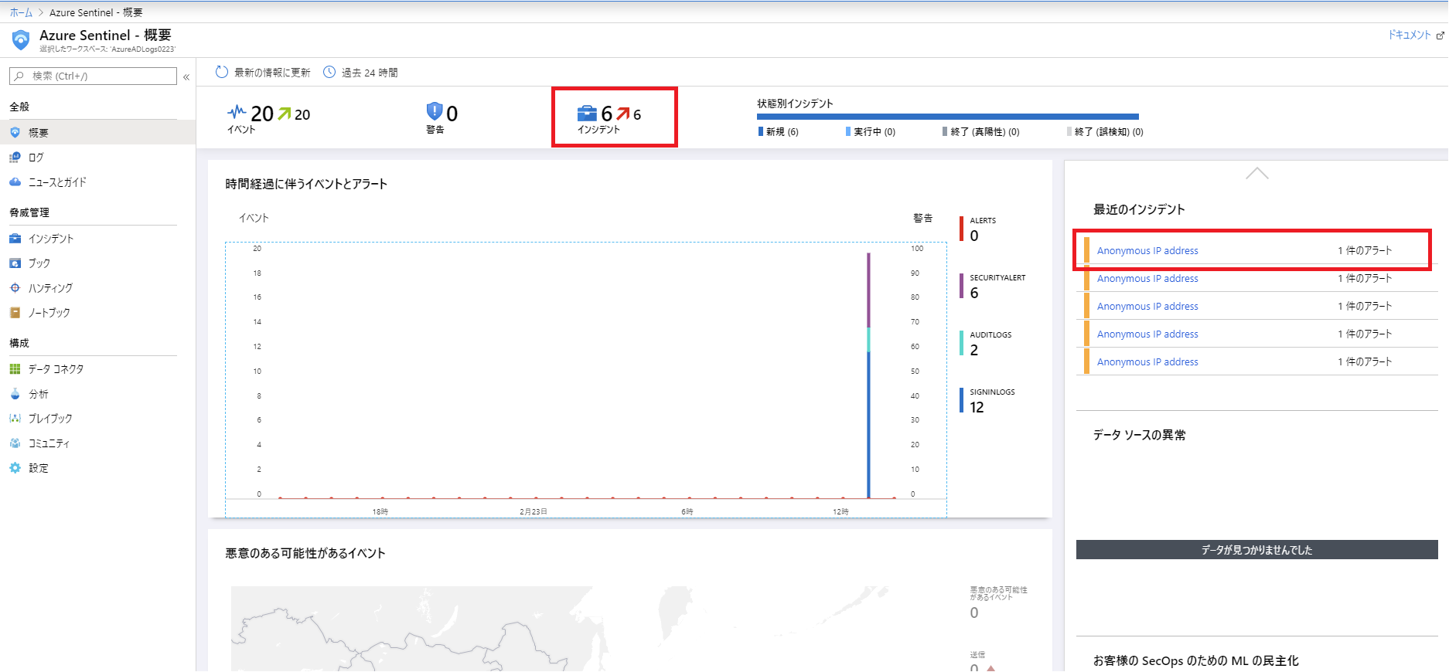Viewport: 1449px width, 672px height.
Task: Open the ハンティング crosshair icon
Action: point(15,288)
